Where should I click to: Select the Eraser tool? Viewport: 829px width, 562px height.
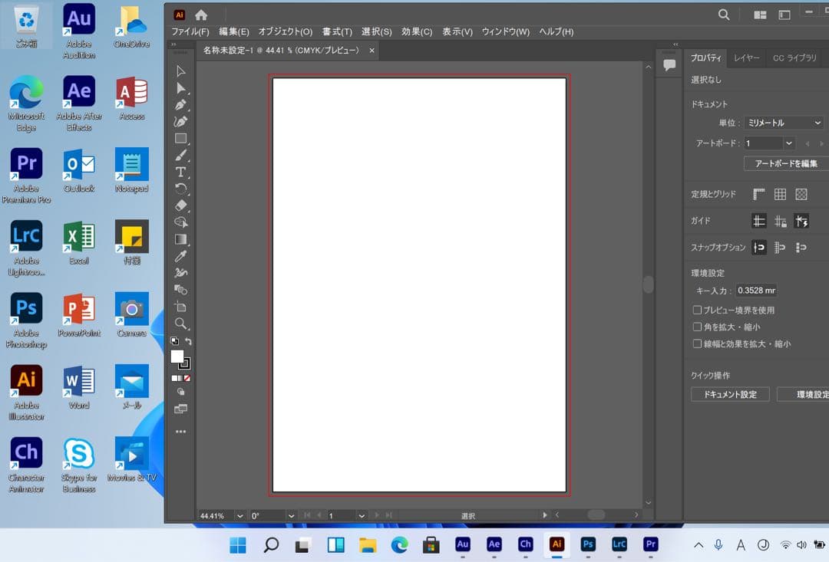181,206
